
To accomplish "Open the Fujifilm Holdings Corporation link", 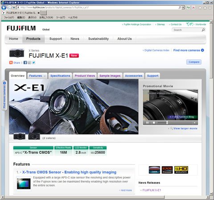I will (137, 25).
